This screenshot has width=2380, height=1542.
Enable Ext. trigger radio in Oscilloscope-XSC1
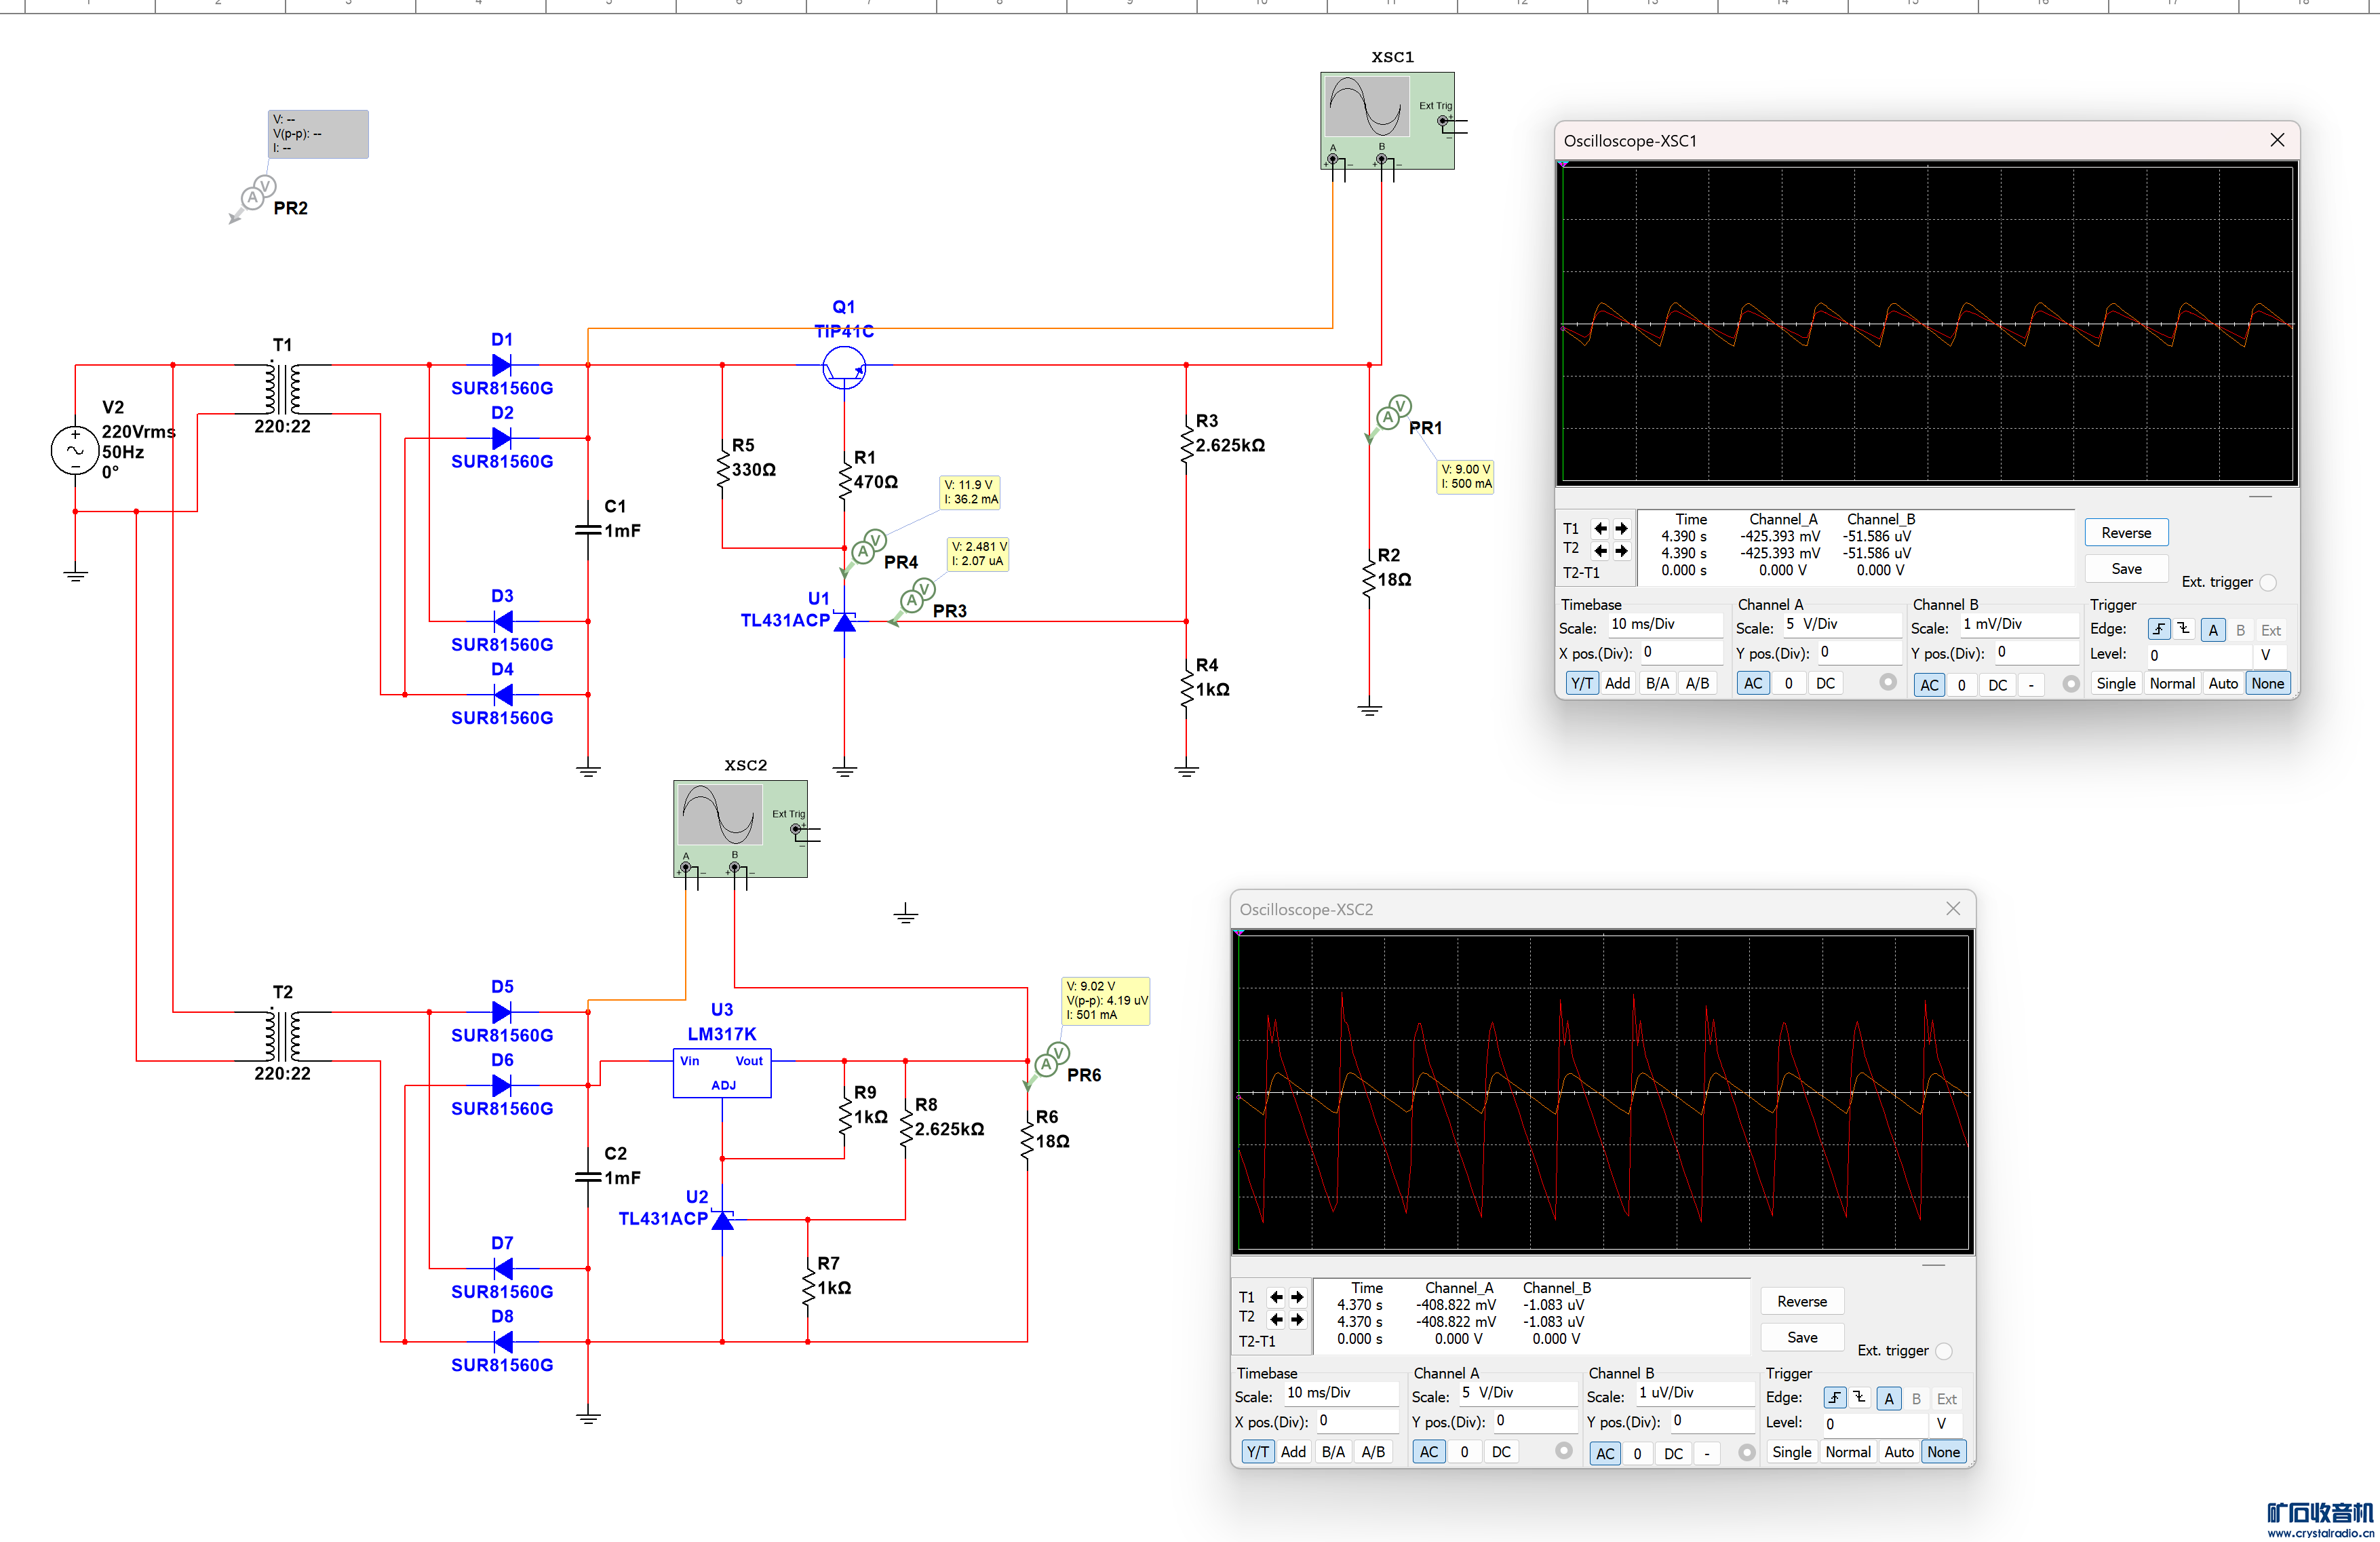[2268, 582]
